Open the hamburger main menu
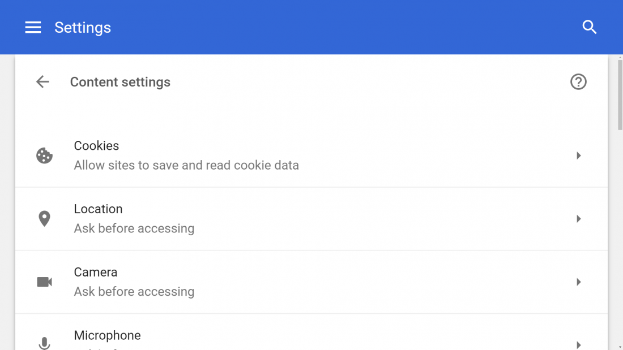The height and width of the screenshot is (350, 623). tap(33, 27)
